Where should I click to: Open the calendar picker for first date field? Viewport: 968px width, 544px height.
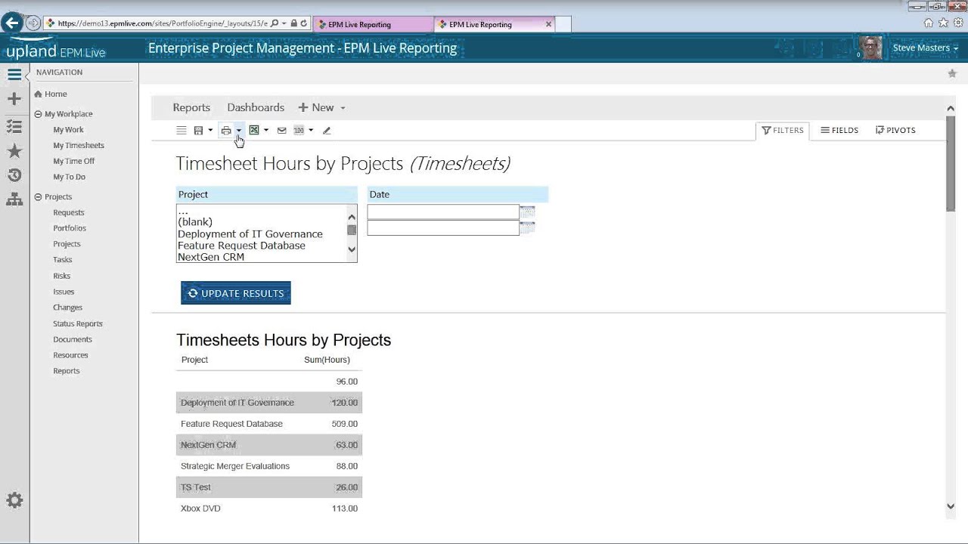(527, 212)
